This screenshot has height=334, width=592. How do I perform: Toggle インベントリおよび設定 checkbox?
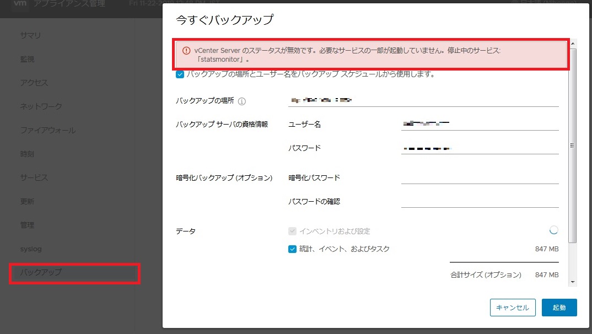tap(292, 231)
